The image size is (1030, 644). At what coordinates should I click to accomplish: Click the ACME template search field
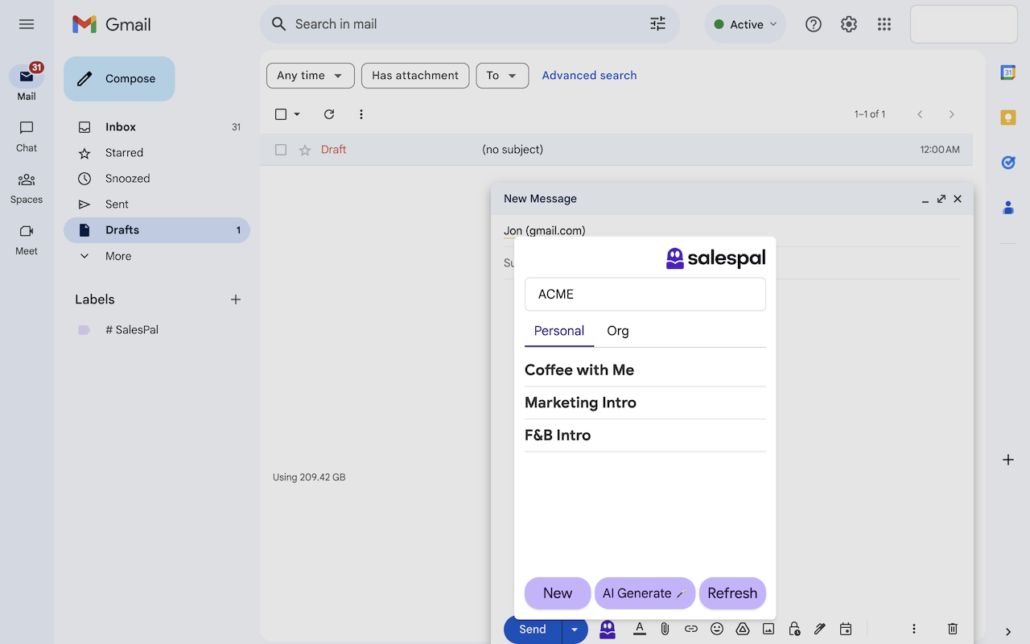[x=645, y=295]
